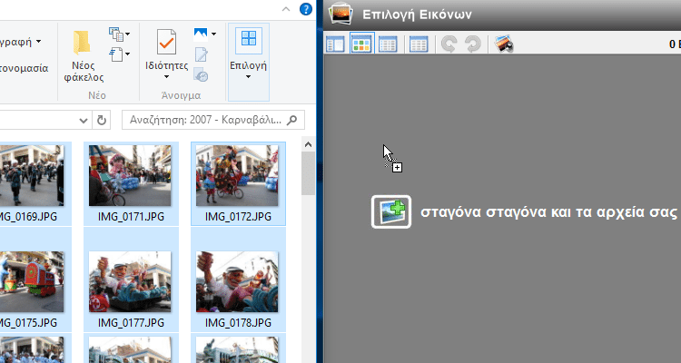Click the Νέος φάκελος label
Screen dimensions: 681x363
84,72
